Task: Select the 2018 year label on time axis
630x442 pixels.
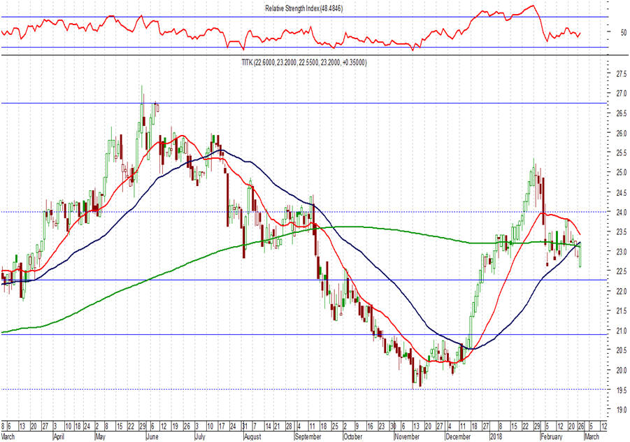Action: pyautogui.click(x=496, y=437)
